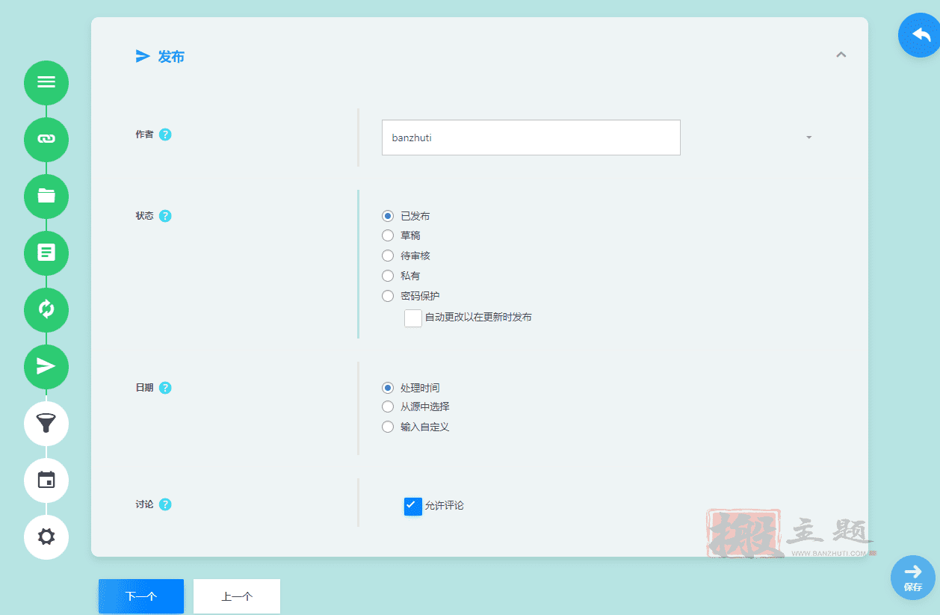Select 已发布 status radio button
940x615 pixels.
tap(388, 216)
